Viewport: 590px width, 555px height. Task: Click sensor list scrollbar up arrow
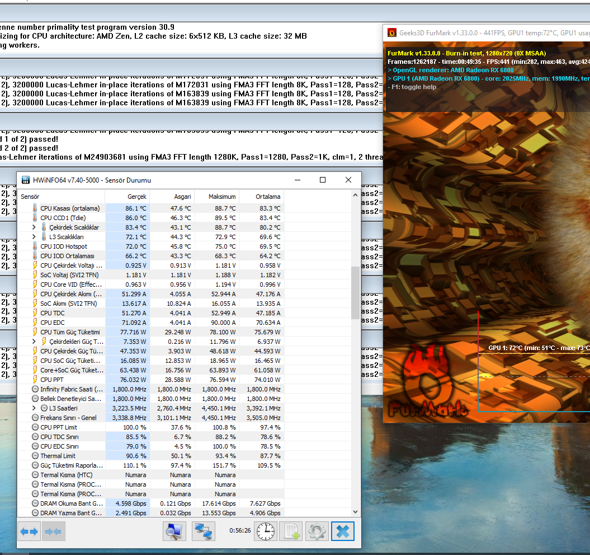[355, 195]
